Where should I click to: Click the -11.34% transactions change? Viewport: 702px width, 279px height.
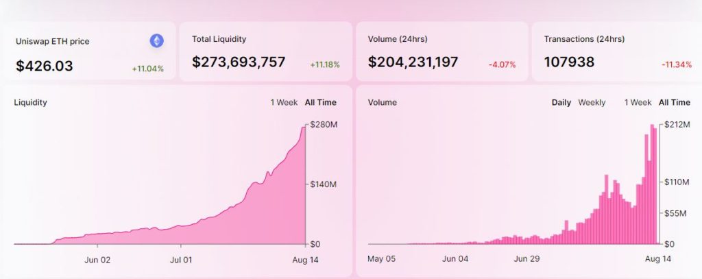point(677,64)
